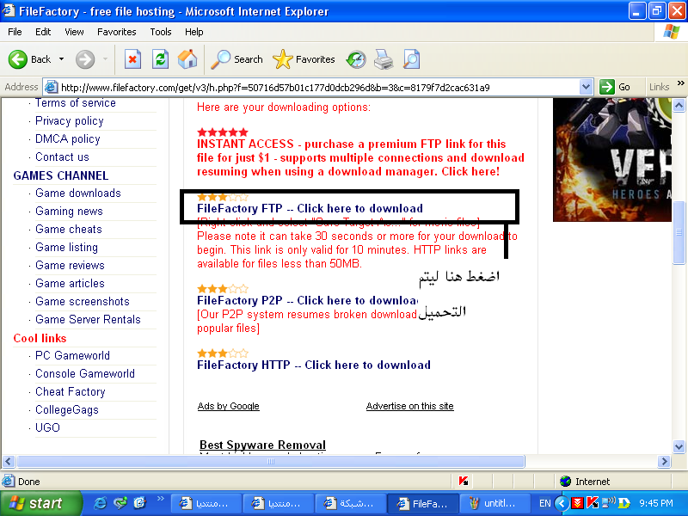
Task: Click the Kaspersky icon in system tray
Action: point(593,503)
